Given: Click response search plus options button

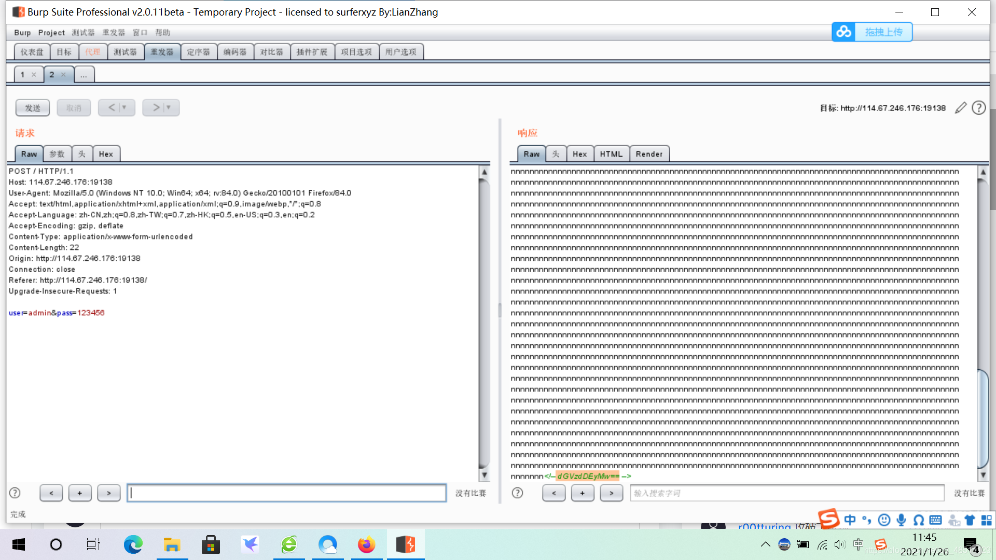Looking at the screenshot, I should (583, 493).
